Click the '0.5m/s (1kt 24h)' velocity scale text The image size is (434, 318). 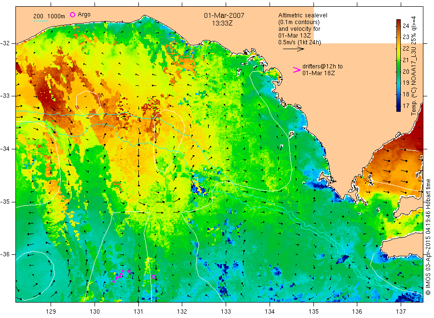click(300, 42)
